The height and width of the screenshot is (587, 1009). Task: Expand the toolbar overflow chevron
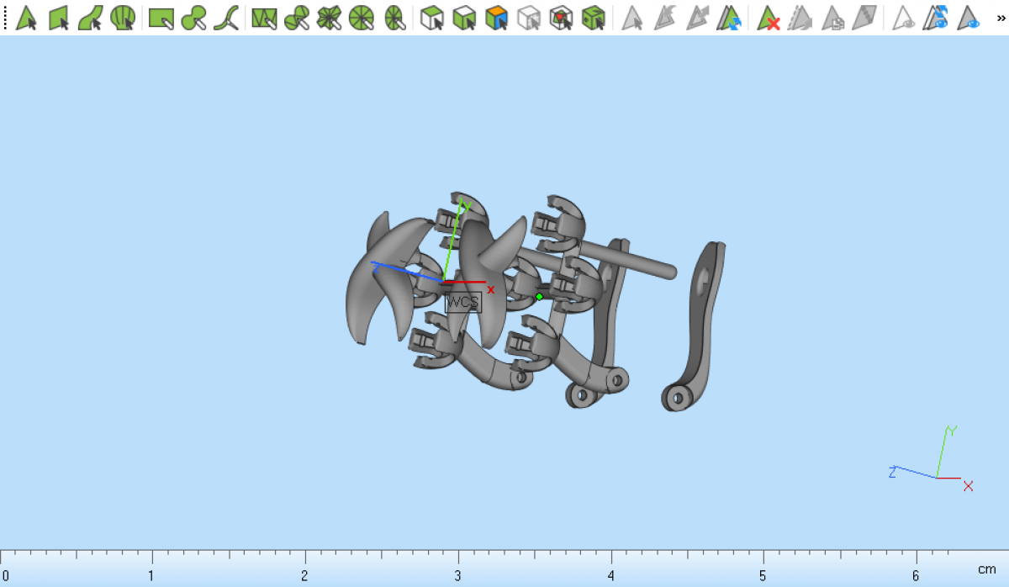[x=1001, y=17]
